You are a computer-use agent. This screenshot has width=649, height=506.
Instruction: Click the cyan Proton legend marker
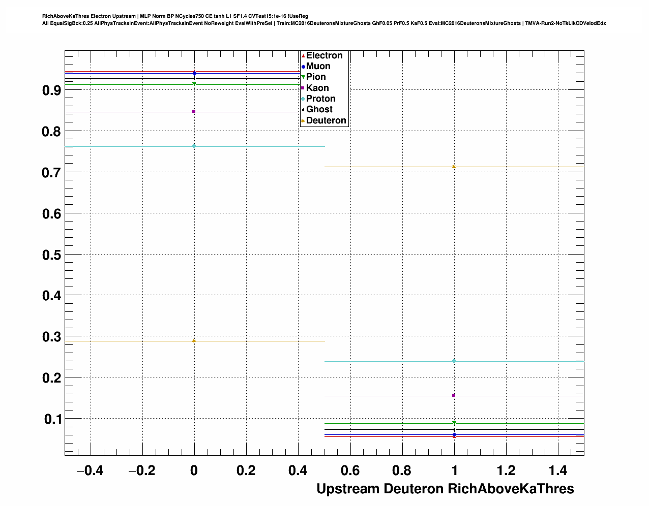coord(303,99)
